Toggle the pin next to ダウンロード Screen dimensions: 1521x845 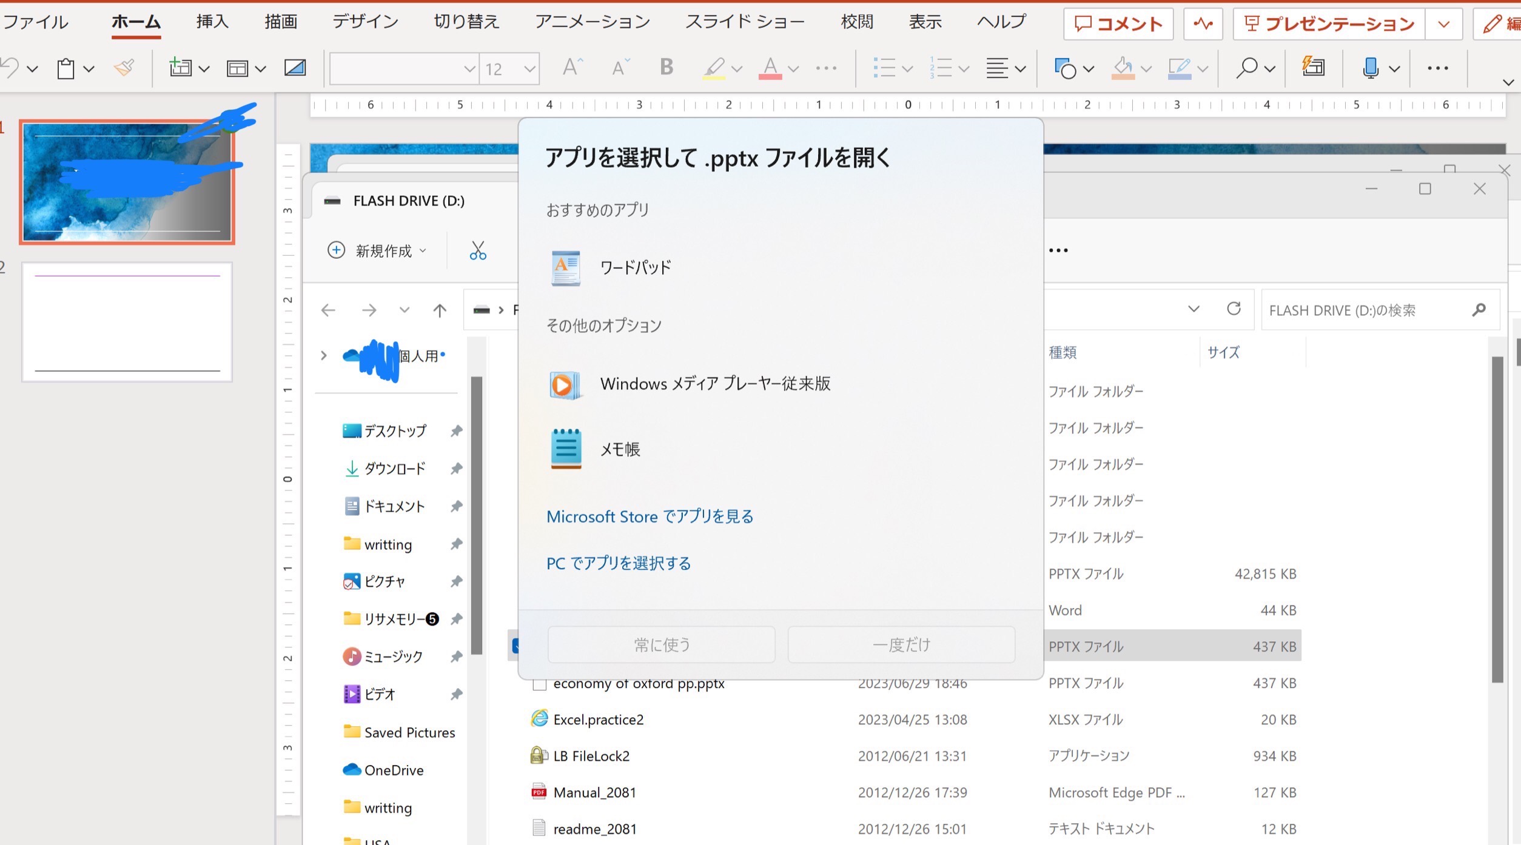point(457,469)
